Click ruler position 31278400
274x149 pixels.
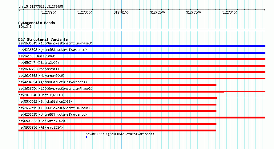tap(230, 12)
